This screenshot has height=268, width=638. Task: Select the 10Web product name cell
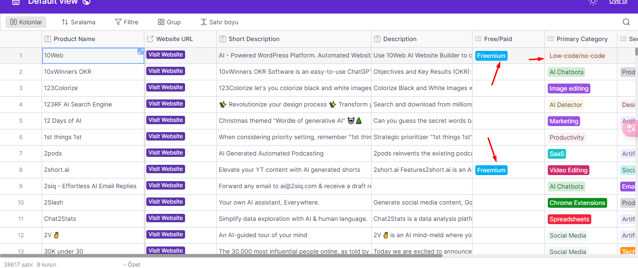pyautogui.click(x=93, y=55)
